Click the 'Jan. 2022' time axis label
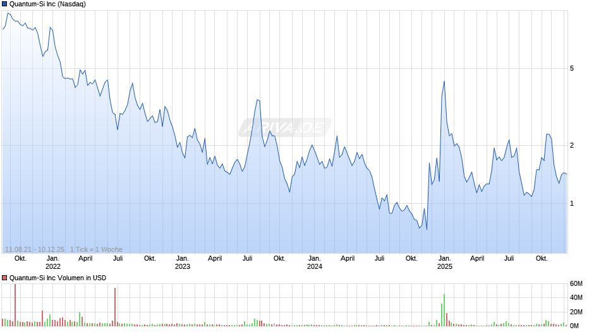This screenshot has width=594, height=332. (x=52, y=263)
